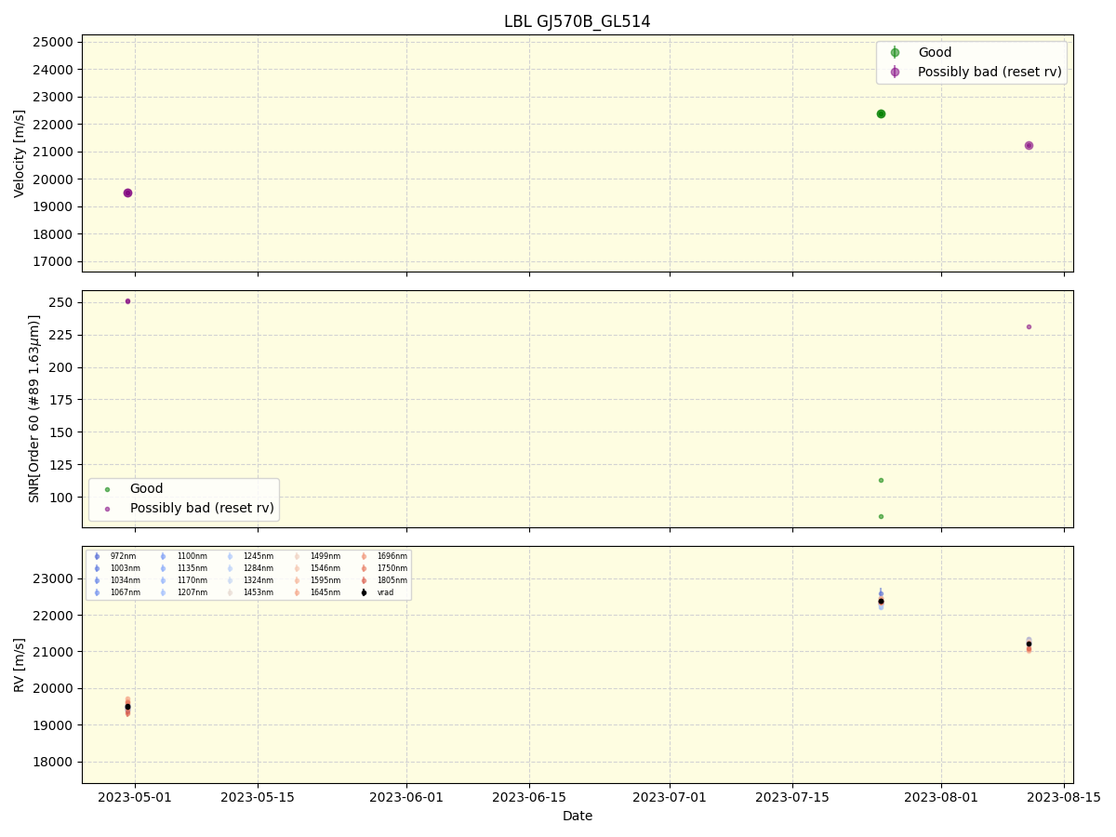Click the 21000 tick on the velocity axis
The width and height of the screenshot is (1116, 837).
[53, 152]
